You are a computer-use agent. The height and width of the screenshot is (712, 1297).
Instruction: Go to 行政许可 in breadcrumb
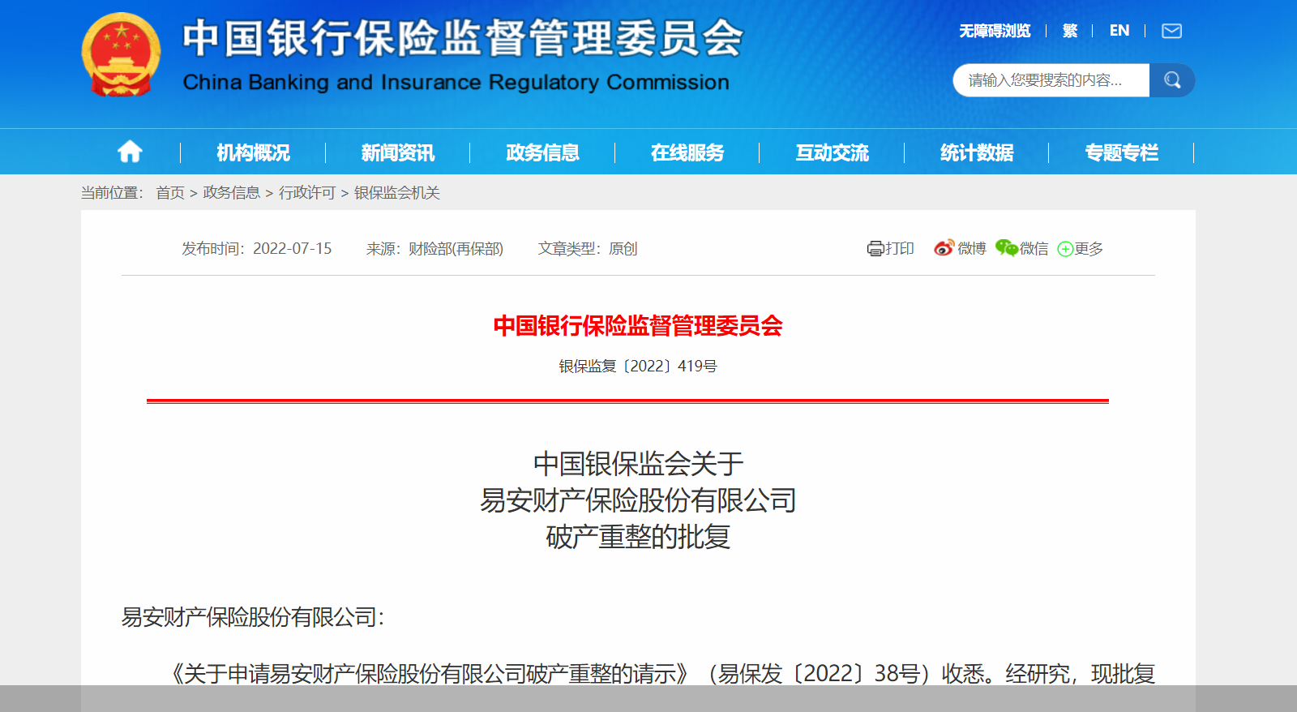tap(307, 193)
